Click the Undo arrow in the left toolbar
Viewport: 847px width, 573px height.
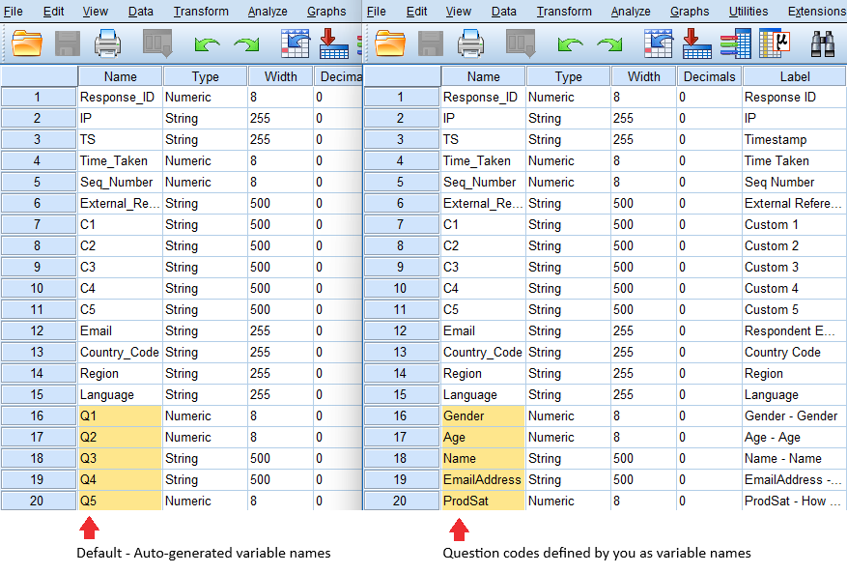(x=207, y=44)
